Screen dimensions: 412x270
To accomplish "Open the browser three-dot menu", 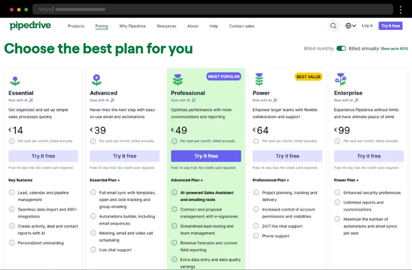I will [401, 10].
